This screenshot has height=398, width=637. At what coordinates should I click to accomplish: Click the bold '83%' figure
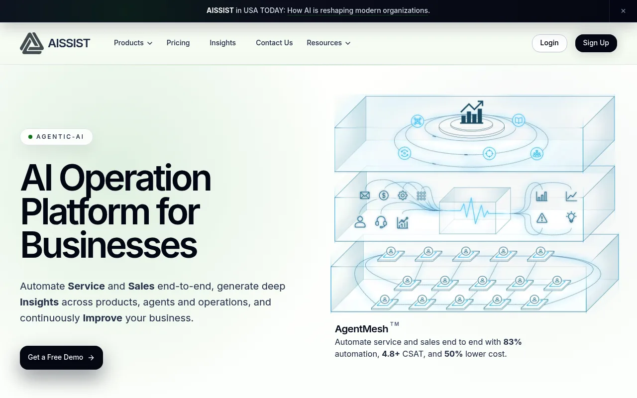pos(513,342)
